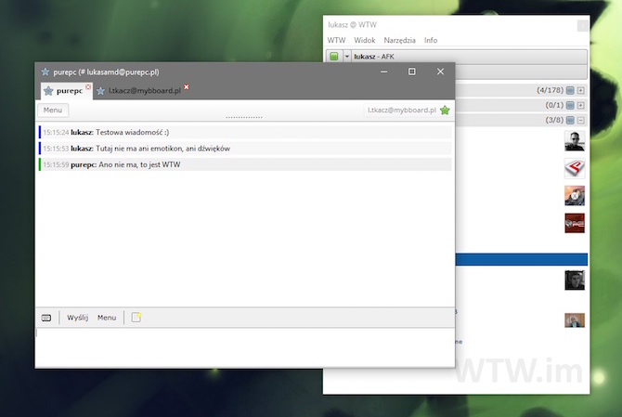
Task: Open the status dropdown arrow beside lukasz - AFK
Action: 347,57
